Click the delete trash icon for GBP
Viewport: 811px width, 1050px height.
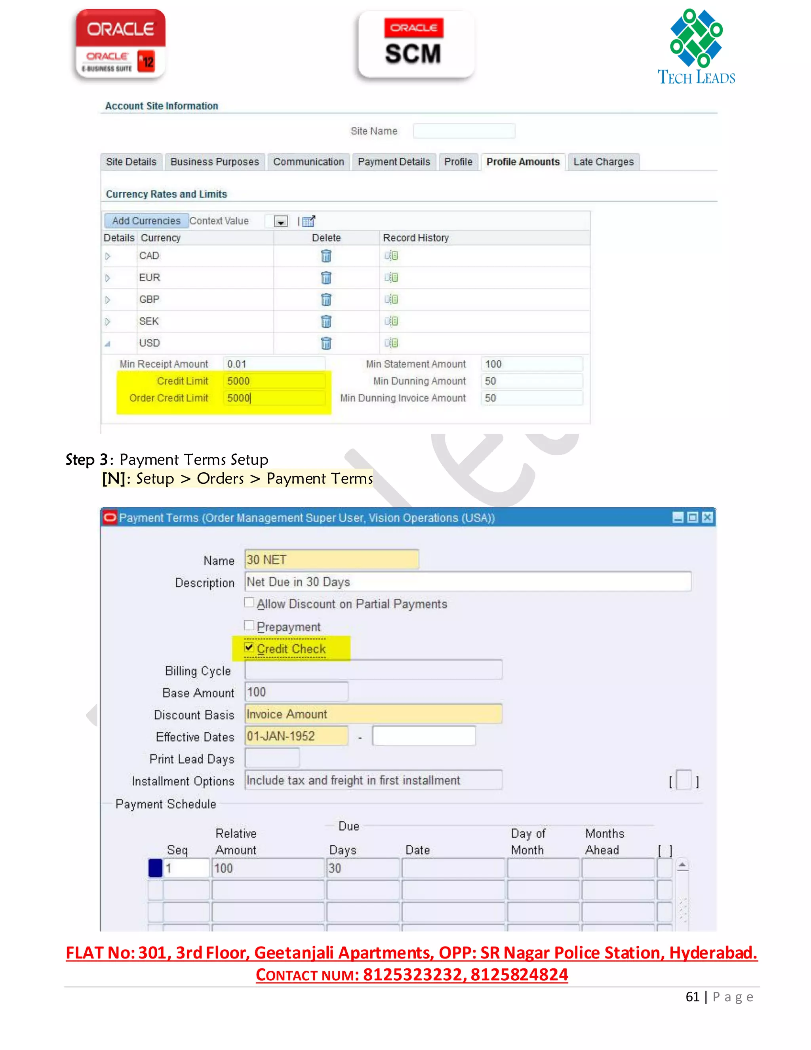326,300
